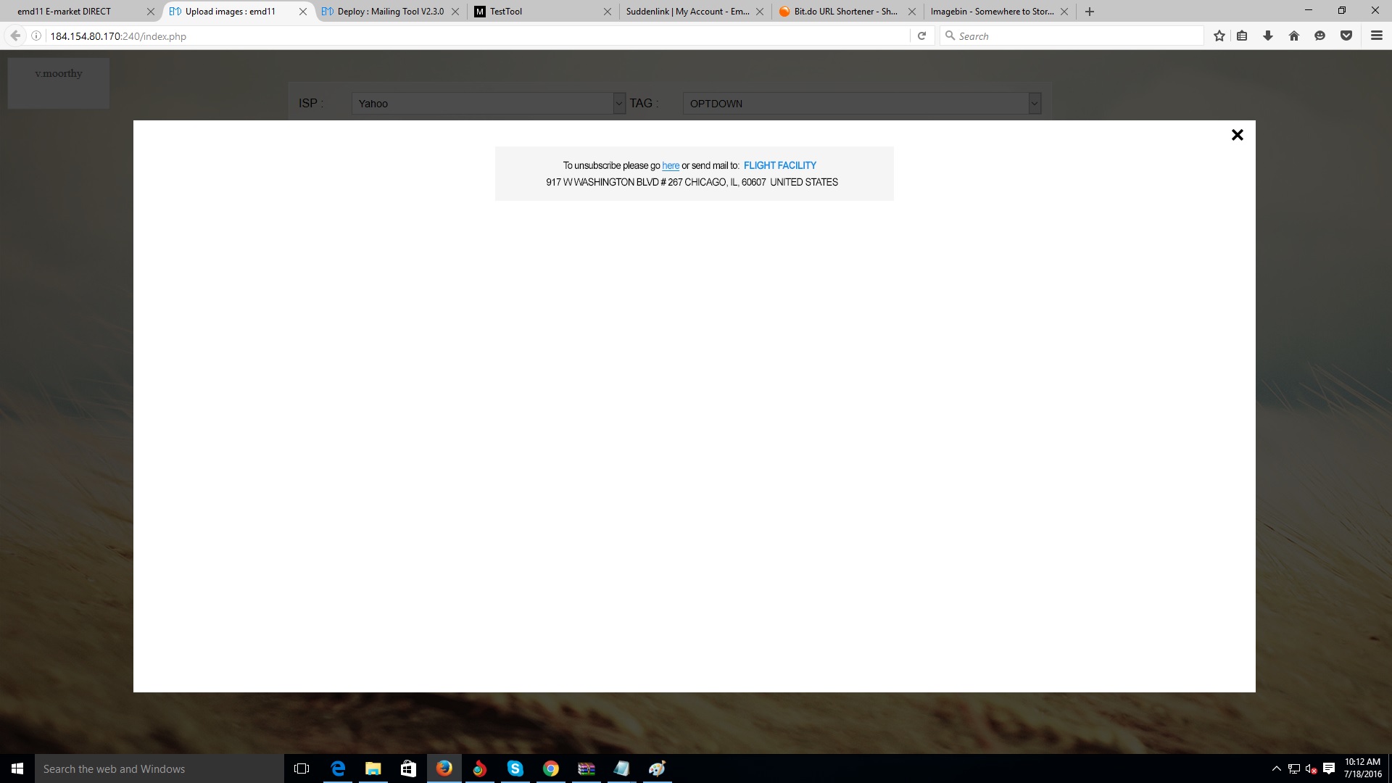Open the clock showing 10:12 AM

click(x=1362, y=768)
